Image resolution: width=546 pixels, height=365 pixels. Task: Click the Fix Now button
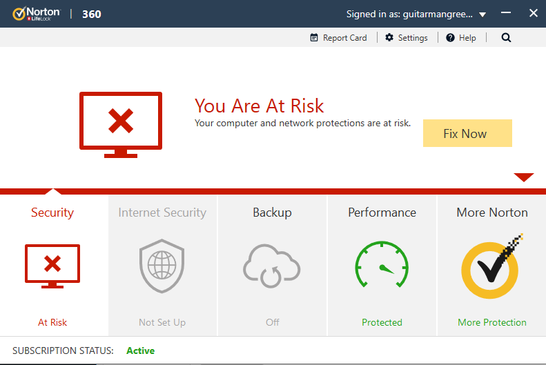(x=467, y=133)
